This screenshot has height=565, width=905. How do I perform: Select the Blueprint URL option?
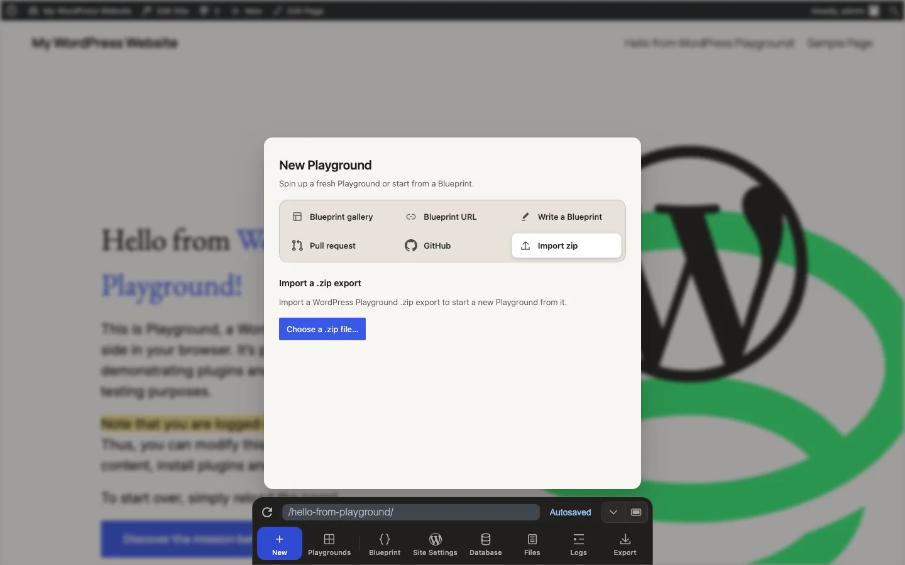coord(452,217)
